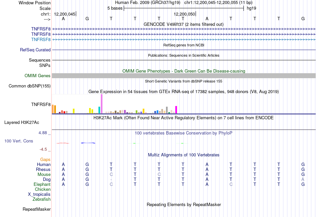Click the 'RefSeq genes from NCBI' title
The width and height of the screenshot is (316, 217).
(x=184, y=45)
